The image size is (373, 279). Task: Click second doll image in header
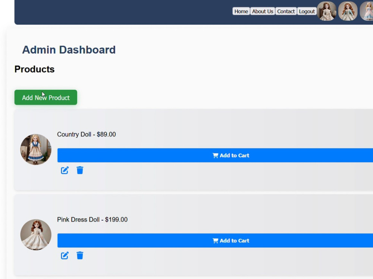coord(348,11)
